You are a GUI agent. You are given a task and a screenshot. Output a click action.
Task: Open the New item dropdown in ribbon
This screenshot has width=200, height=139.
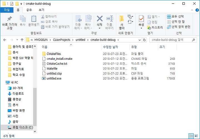130,16
